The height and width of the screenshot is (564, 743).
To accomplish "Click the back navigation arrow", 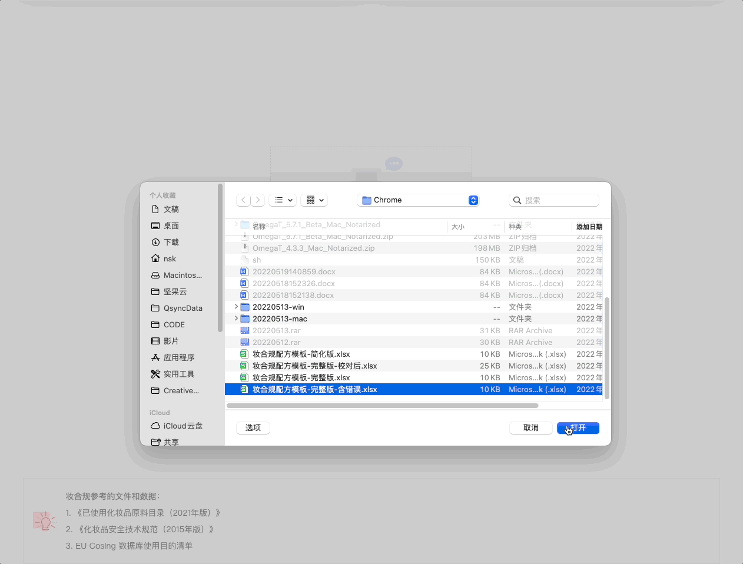I will coord(244,200).
